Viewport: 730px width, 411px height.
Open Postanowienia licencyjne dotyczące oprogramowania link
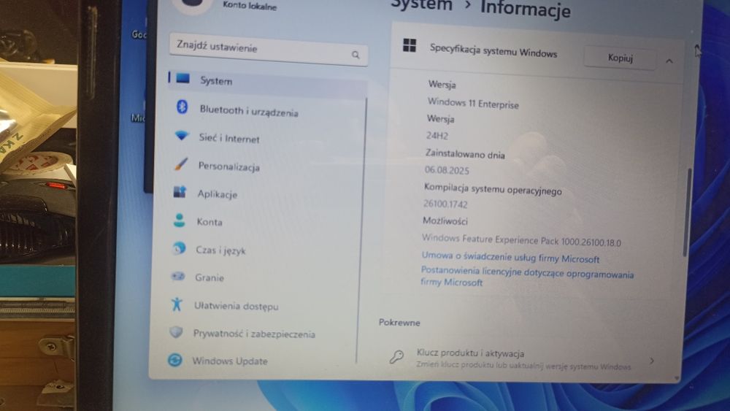[x=527, y=276]
